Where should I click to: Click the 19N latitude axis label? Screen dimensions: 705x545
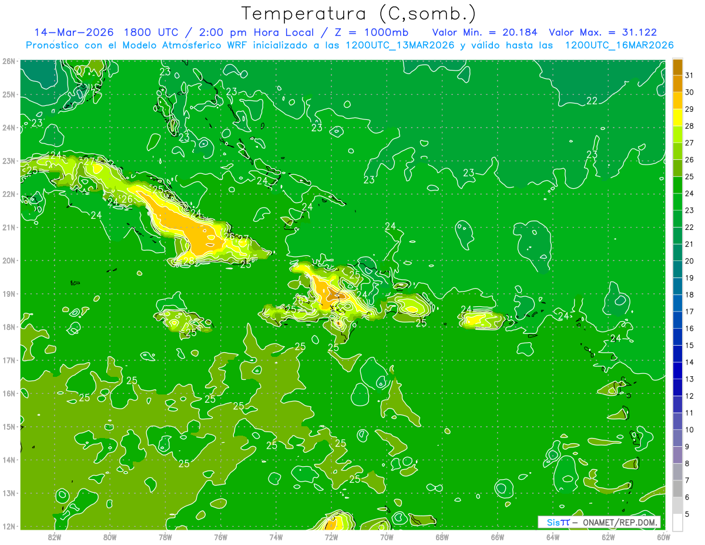9,294
